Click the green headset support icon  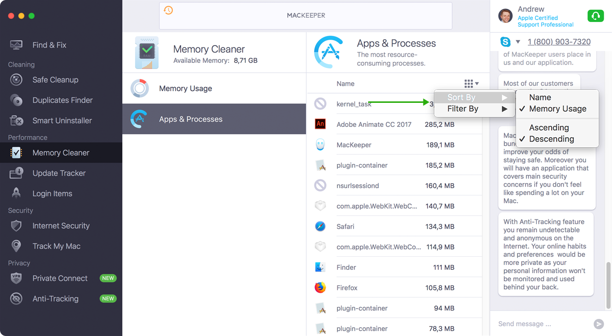tap(595, 16)
